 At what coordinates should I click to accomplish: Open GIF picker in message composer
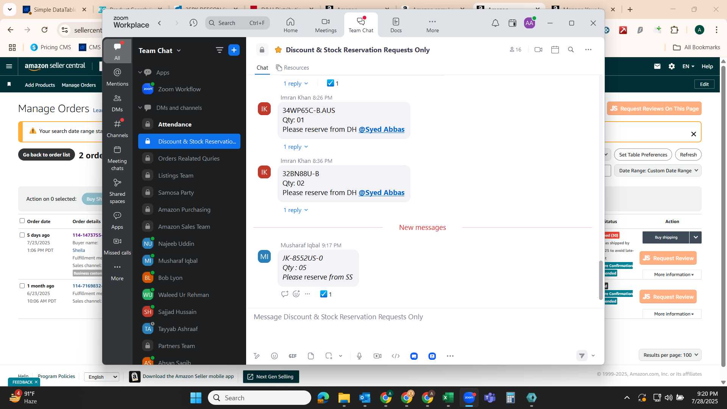(x=293, y=356)
